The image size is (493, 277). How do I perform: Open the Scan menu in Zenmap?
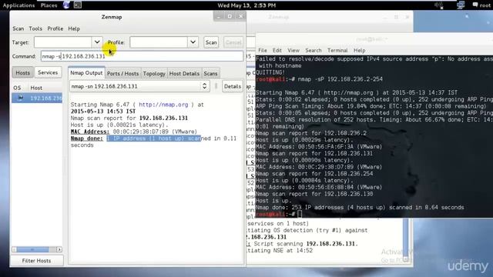[x=18, y=28]
